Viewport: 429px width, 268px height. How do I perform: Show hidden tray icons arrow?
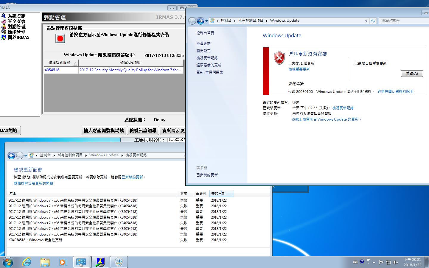coord(374,262)
